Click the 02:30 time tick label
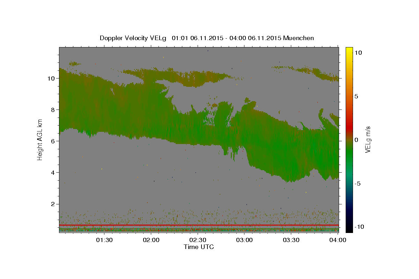The height and width of the screenshot is (279, 419). tap(198, 240)
